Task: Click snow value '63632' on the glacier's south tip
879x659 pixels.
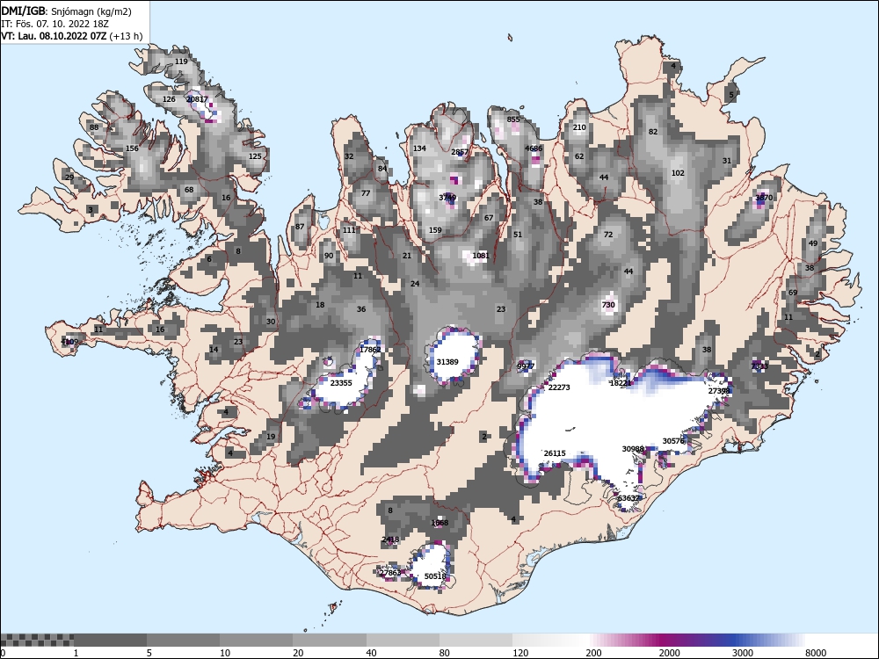Action: [x=628, y=498]
